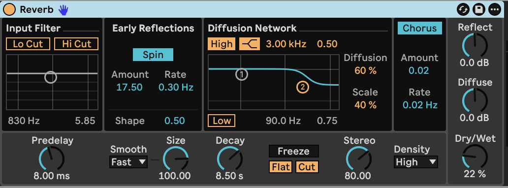Viewport: 508px width, 188px height.
Task: Click the low filter gain value 0.75
Action: (327, 121)
